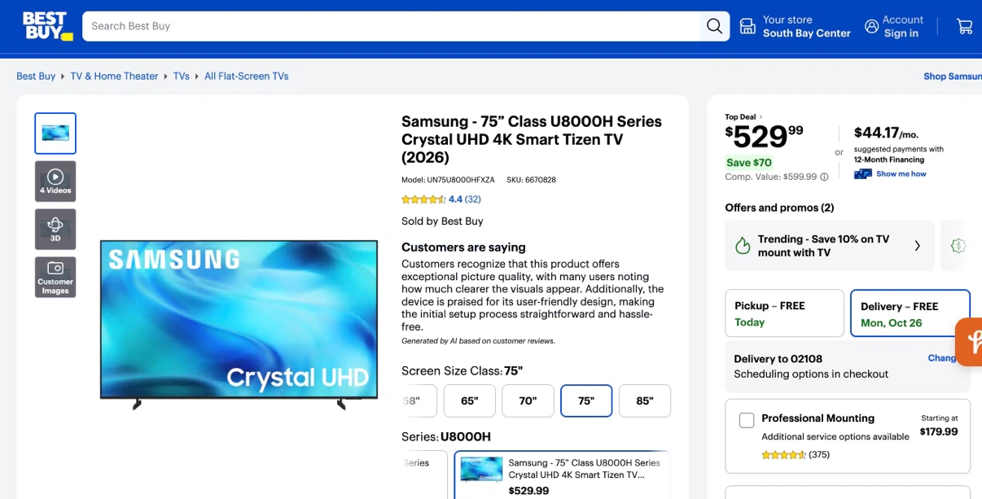The image size is (982, 499).
Task: Click the orange floating side widget
Action: (x=969, y=342)
